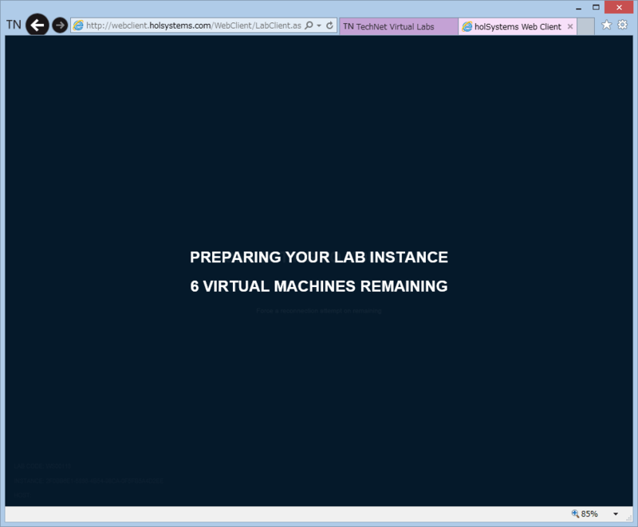Click the browser Back arrow button
The height and width of the screenshot is (527, 638).
[37, 26]
